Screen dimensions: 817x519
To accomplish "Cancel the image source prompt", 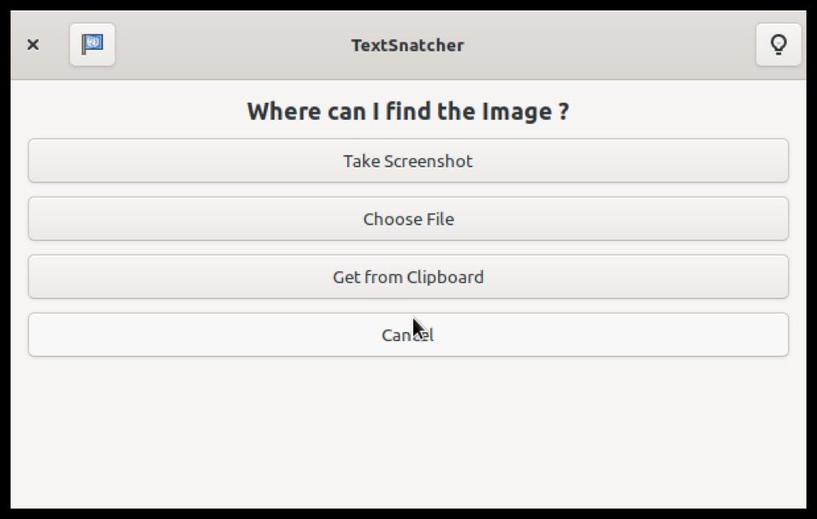I will click(408, 335).
